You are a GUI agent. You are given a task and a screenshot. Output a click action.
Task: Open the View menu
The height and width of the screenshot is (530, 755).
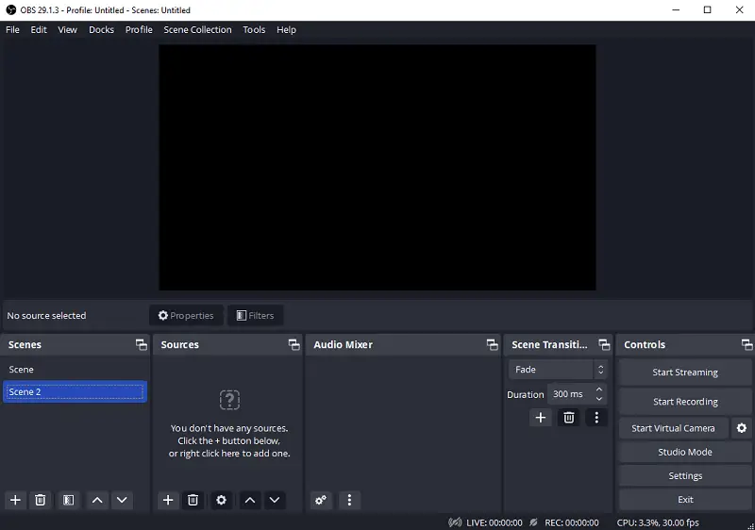coord(67,30)
